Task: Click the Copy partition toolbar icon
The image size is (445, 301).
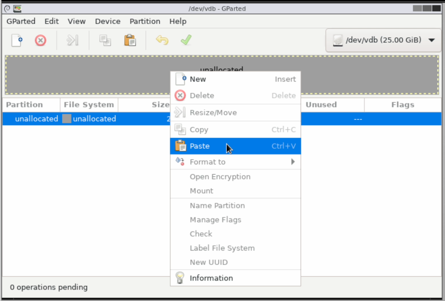Action: coord(105,41)
